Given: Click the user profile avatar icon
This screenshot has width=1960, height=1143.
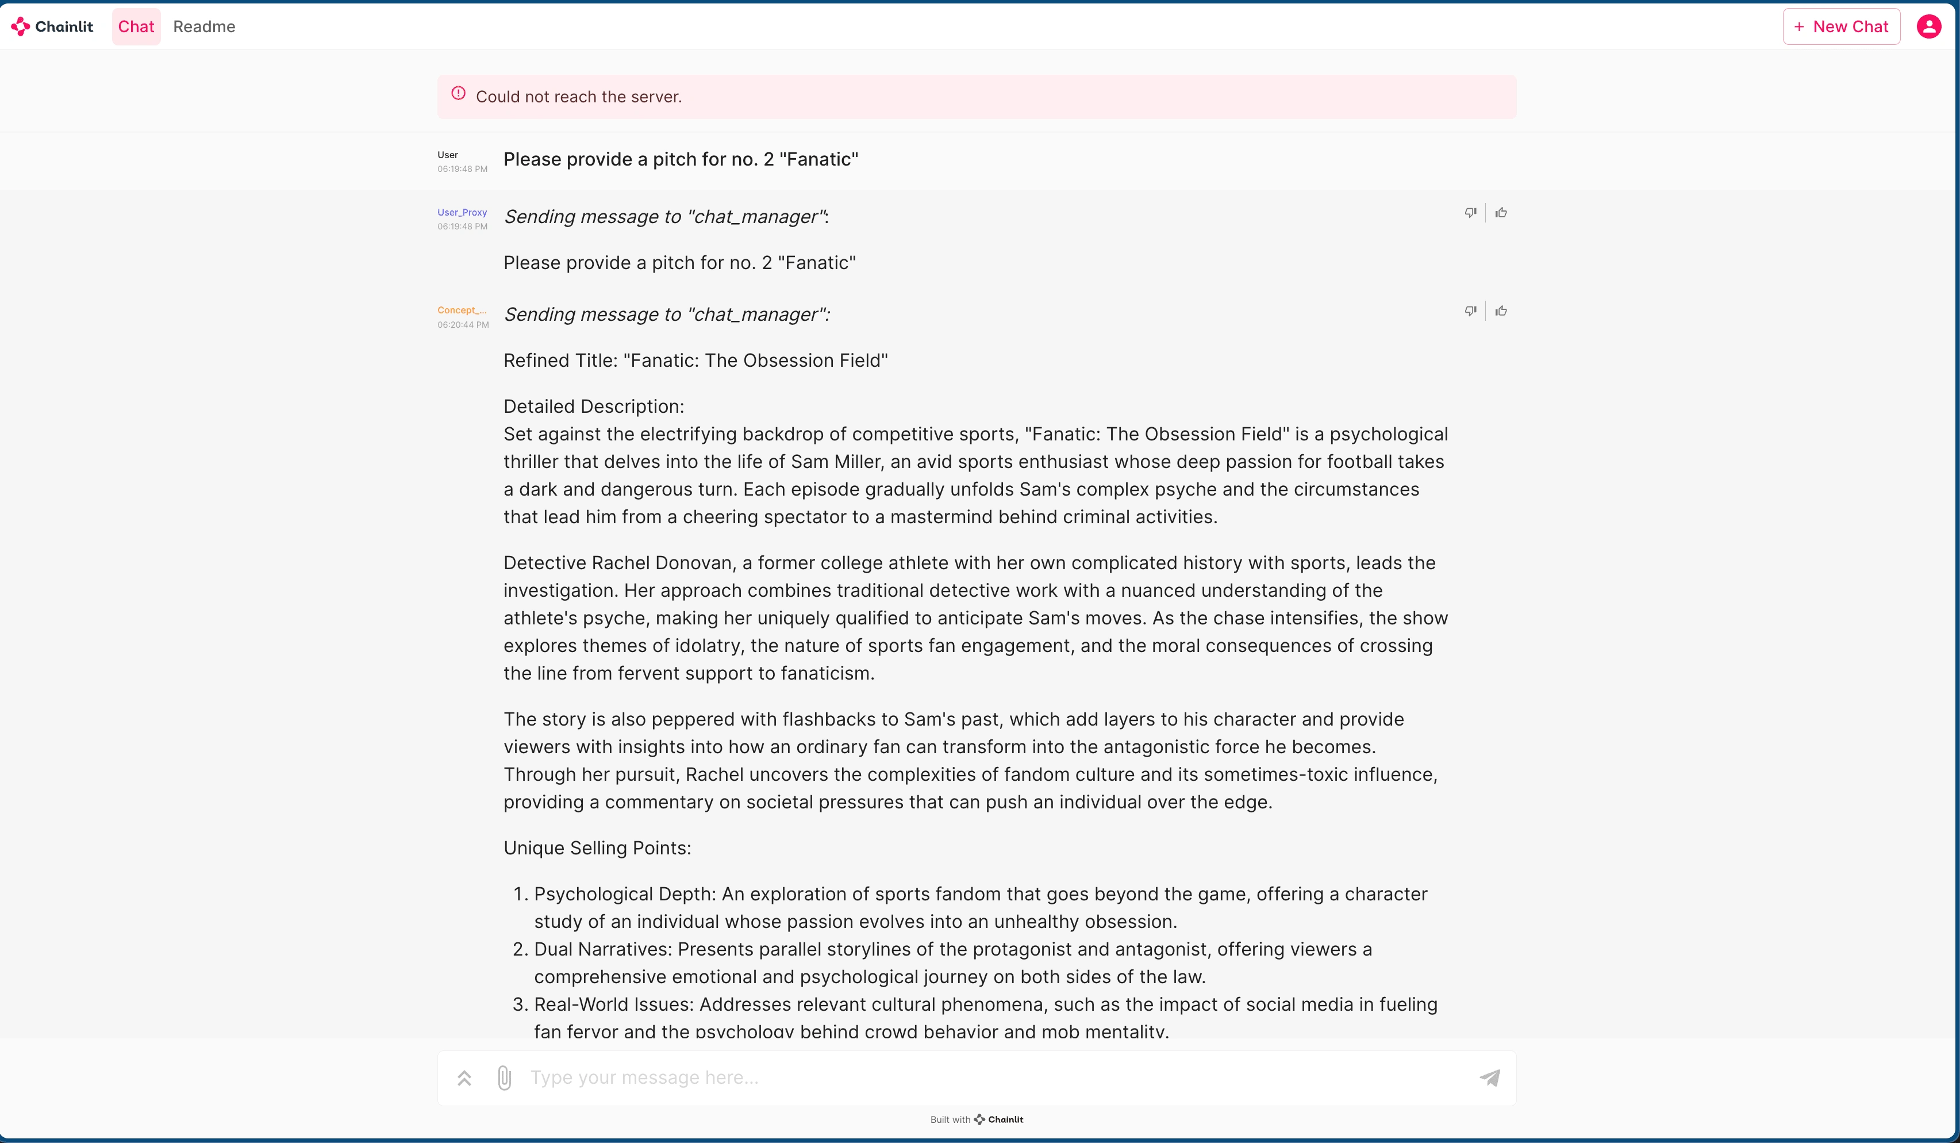Looking at the screenshot, I should point(1930,26).
